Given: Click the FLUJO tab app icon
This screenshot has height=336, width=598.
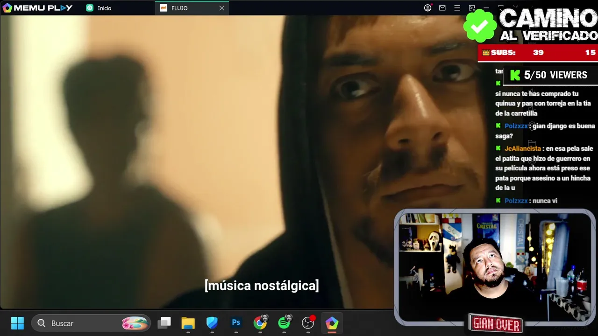Looking at the screenshot, I should pyautogui.click(x=163, y=8).
